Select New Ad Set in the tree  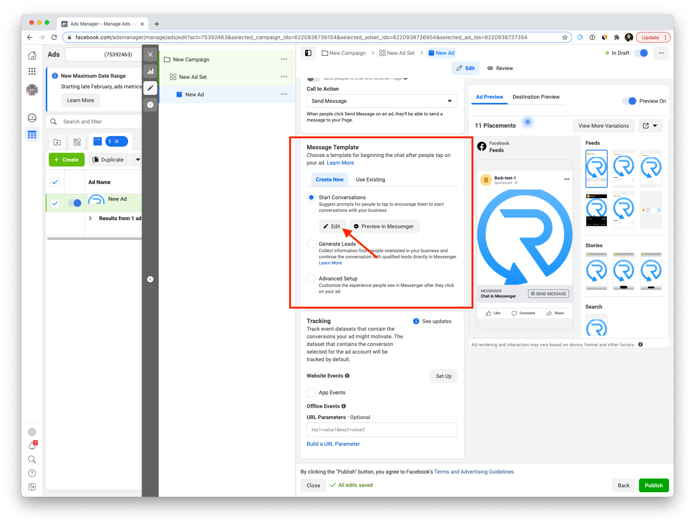[193, 77]
